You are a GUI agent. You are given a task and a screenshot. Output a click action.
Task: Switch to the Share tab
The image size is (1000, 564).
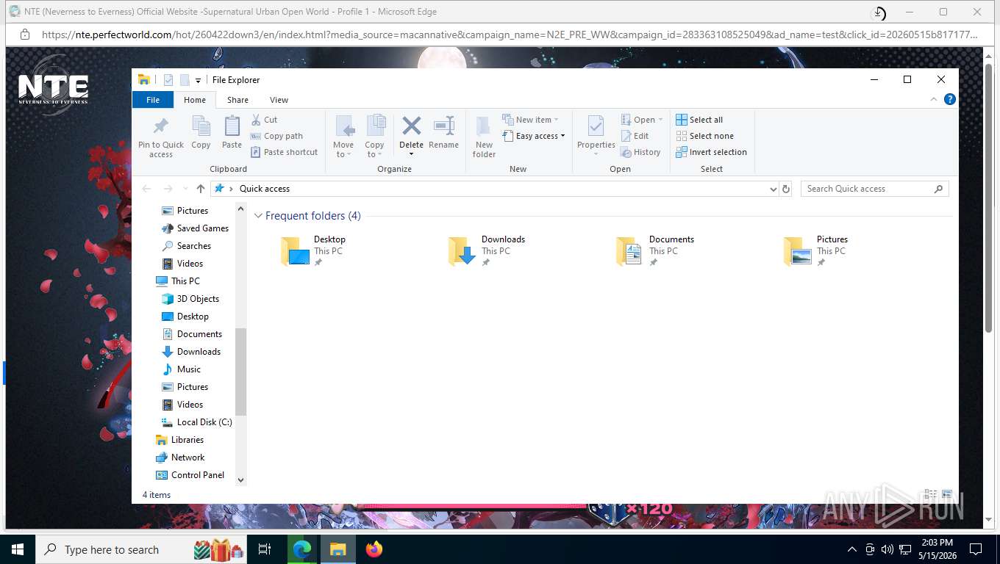238,100
